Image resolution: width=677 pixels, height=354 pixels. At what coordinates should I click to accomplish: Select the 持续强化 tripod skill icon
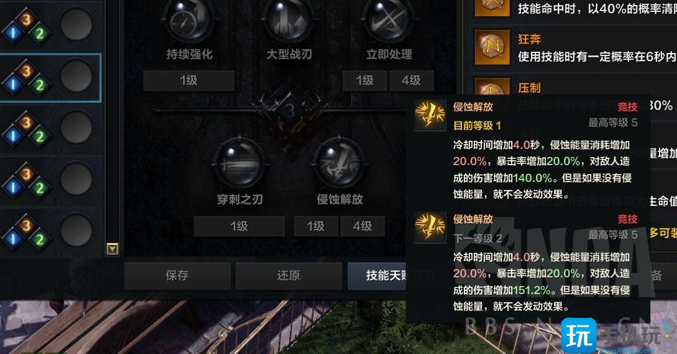pyautogui.click(x=189, y=19)
